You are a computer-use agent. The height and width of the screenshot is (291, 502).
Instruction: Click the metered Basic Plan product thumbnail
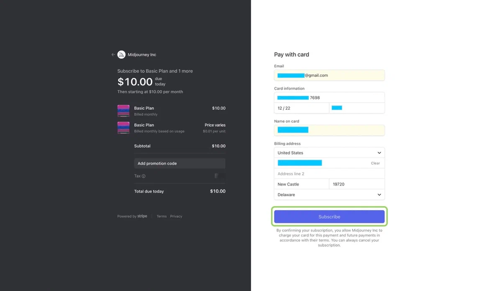click(x=123, y=128)
